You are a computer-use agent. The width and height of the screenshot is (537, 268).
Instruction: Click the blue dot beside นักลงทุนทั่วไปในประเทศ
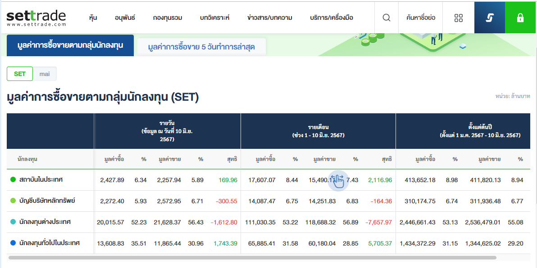point(13,243)
